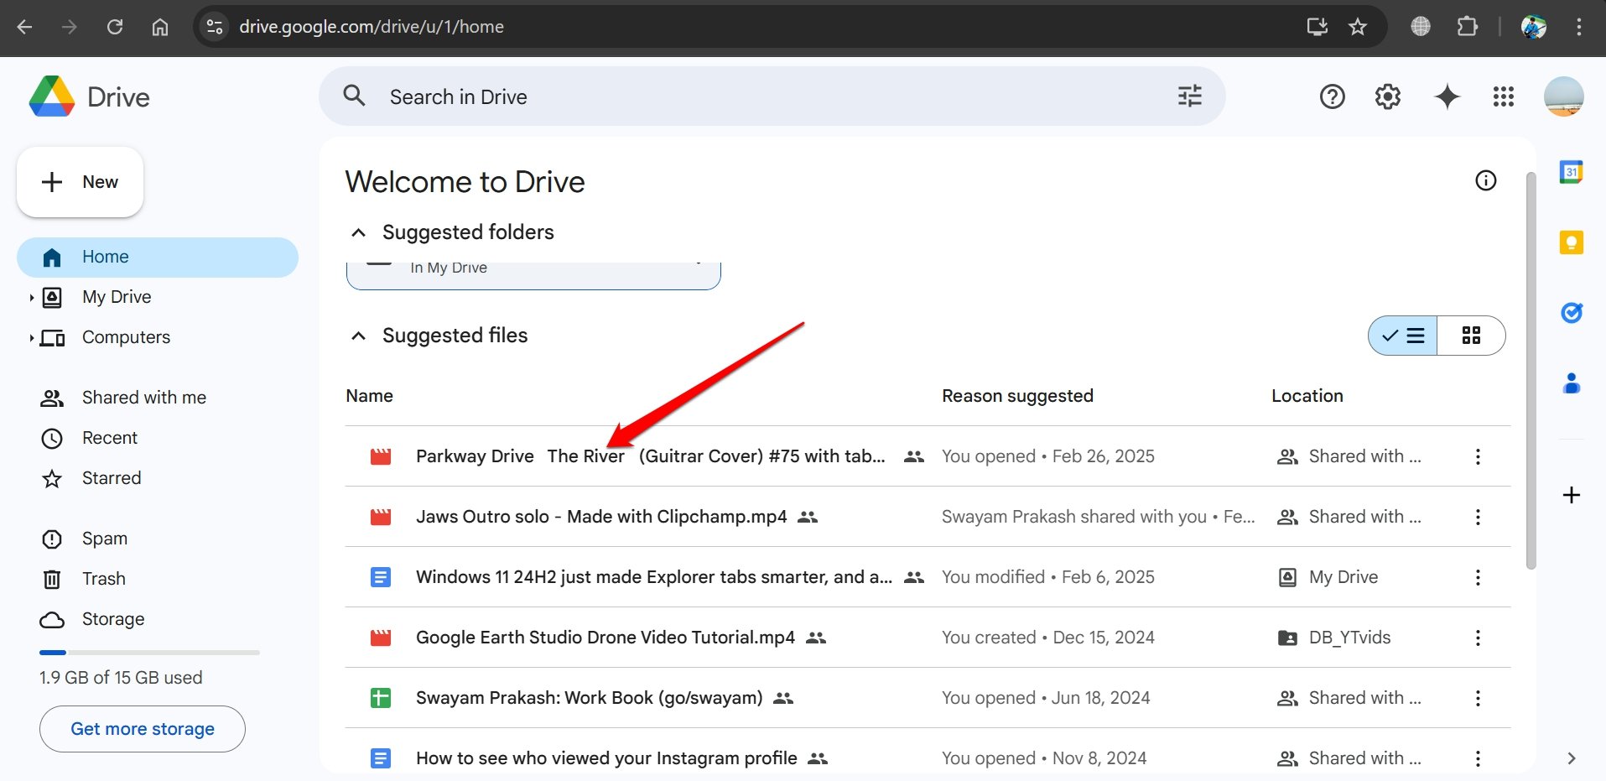Open more actions for Swayam Prakash Work Book
The width and height of the screenshot is (1606, 781).
(1478, 698)
